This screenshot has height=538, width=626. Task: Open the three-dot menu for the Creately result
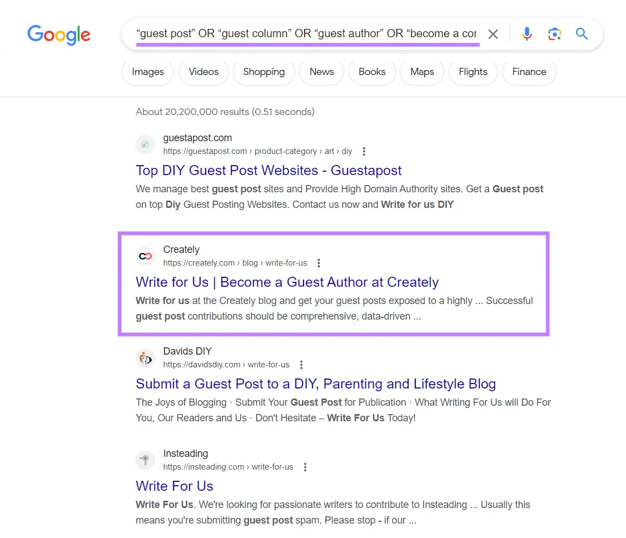click(x=319, y=263)
